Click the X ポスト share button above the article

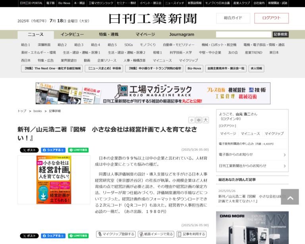(x=29, y=150)
